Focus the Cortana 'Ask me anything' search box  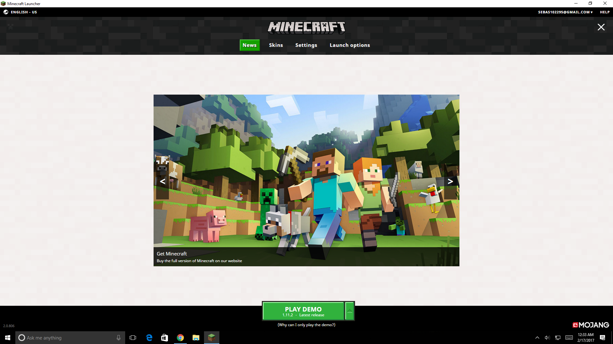pos(70,338)
